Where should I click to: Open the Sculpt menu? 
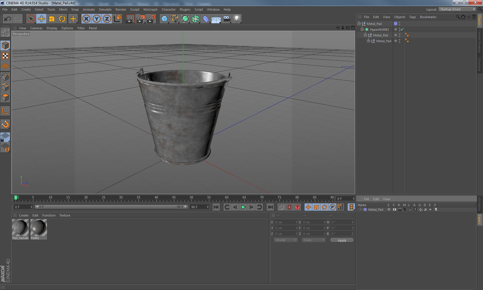[x=135, y=9]
